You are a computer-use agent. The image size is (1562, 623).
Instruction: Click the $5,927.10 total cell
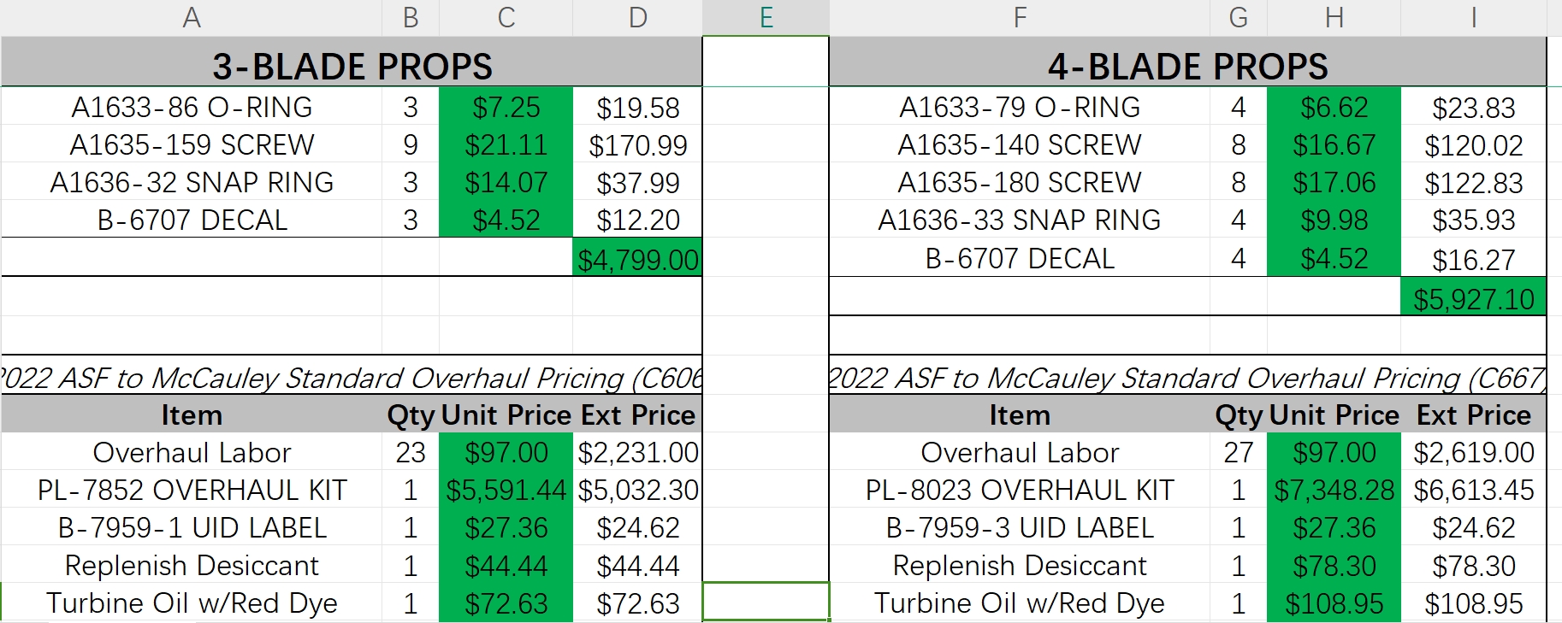[x=1473, y=298]
